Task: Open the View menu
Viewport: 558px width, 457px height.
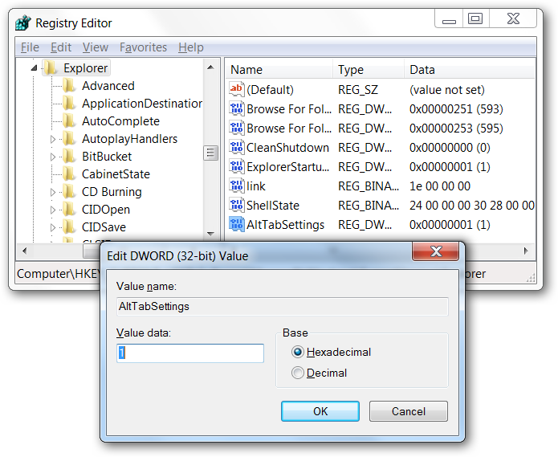Action: click(96, 47)
